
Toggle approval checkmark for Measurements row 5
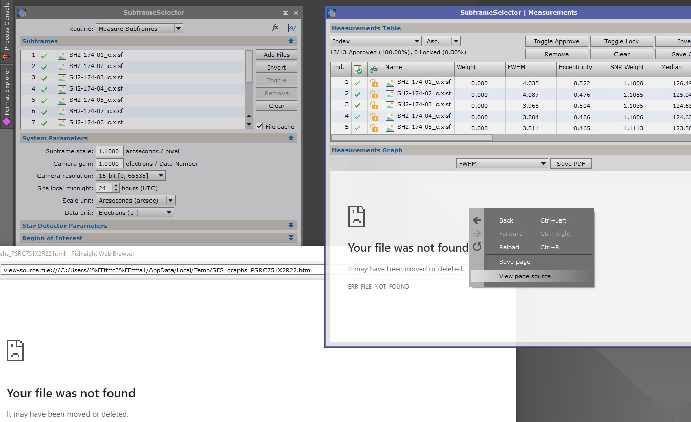click(x=358, y=128)
